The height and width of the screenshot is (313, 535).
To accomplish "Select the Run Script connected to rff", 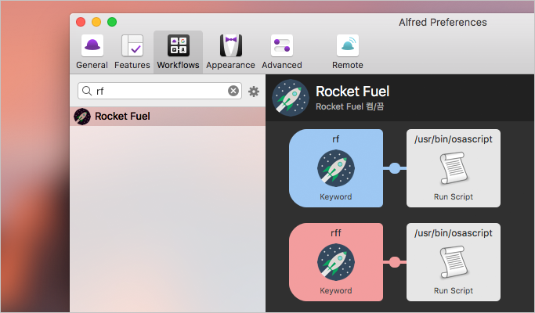I will point(454,262).
